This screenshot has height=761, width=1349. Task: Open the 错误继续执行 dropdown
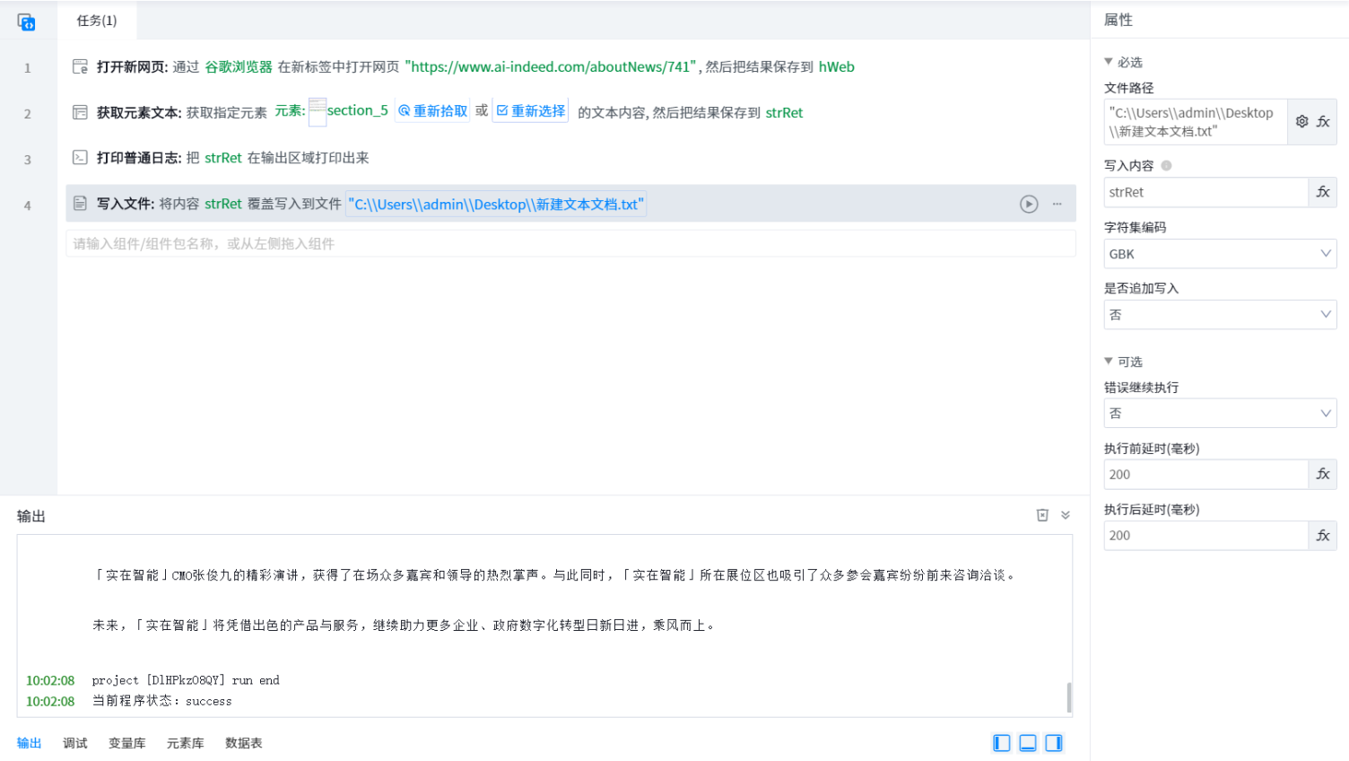pyautogui.click(x=1220, y=414)
